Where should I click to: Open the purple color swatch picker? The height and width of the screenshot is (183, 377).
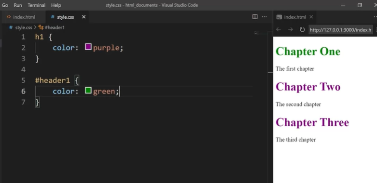click(x=88, y=47)
